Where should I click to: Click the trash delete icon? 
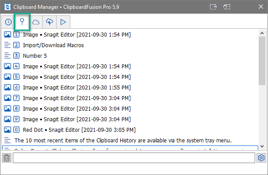tap(7, 158)
